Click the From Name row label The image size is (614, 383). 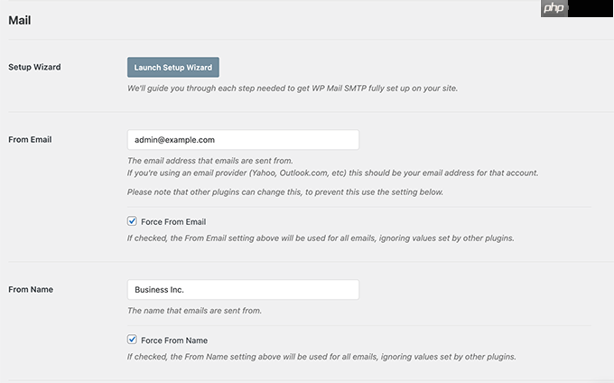pyautogui.click(x=31, y=289)
